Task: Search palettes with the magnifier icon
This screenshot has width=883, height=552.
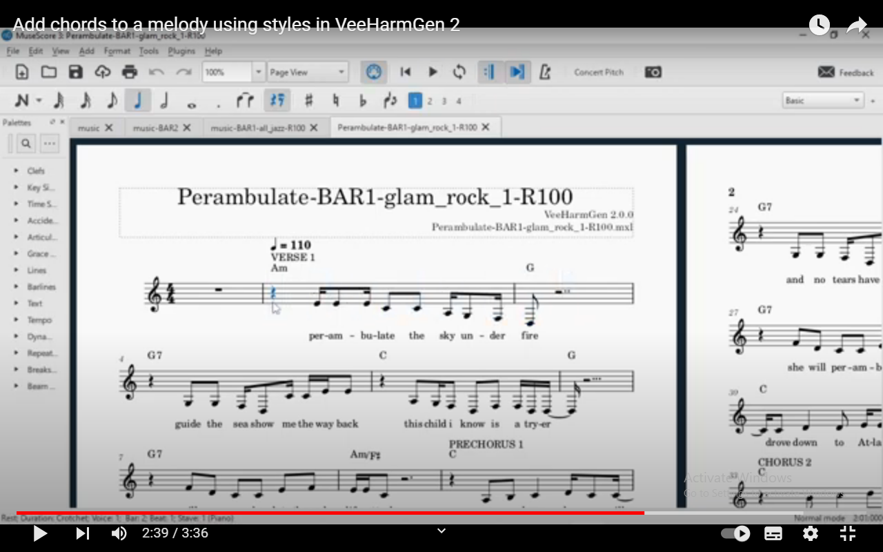Action: pyautogui.click(x=26, y=144)
